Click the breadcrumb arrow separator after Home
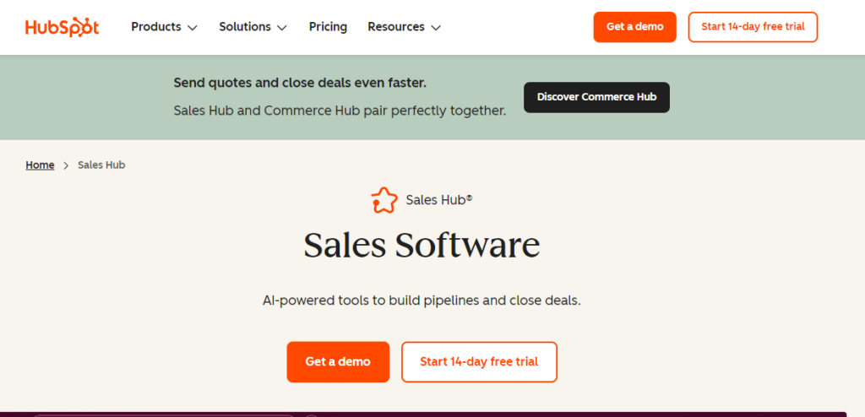 click(x=66, y=165)
